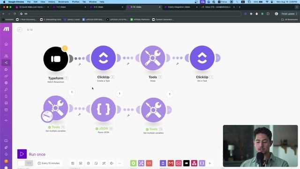This screenshot has height=169, width=300.
Task: Open the History menu in menu bar
Action: click(52, 2)
